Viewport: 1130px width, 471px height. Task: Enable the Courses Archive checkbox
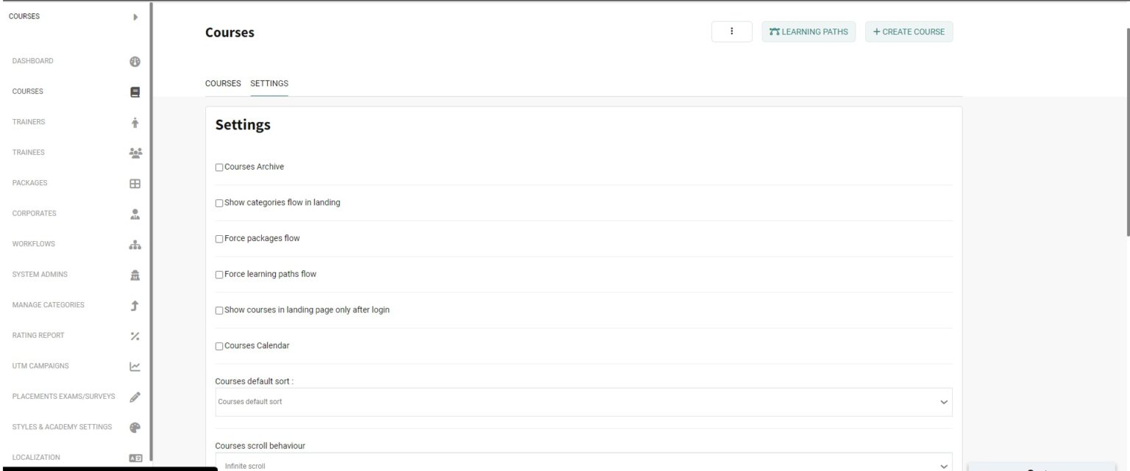click(218, 167)
